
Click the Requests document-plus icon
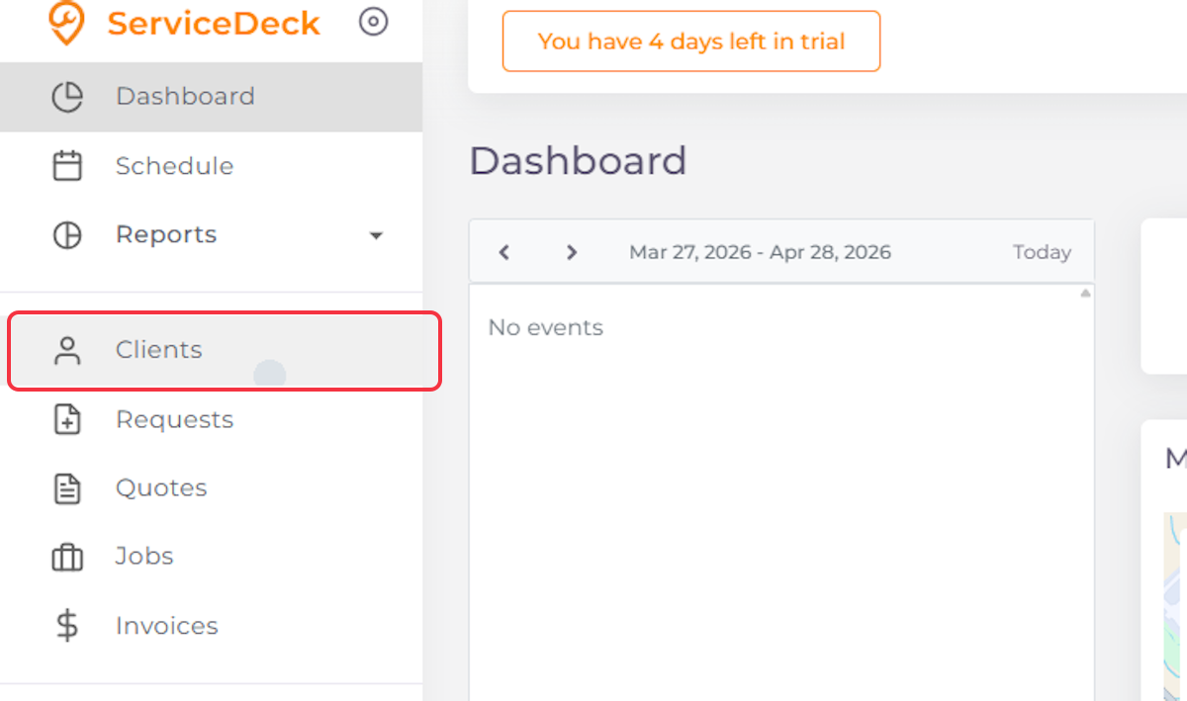(x=67, y=419)
